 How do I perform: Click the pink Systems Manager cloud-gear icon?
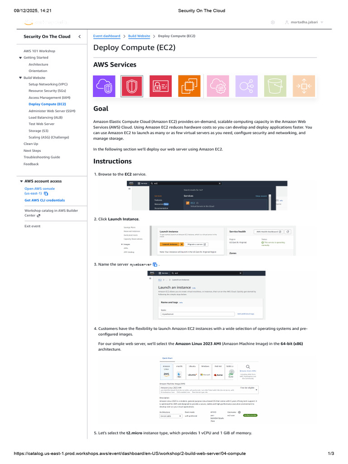click(218, 86)
